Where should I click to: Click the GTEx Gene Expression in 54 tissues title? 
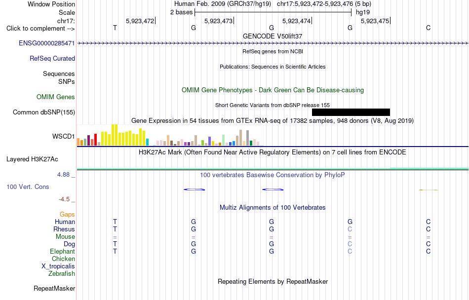pyautogui.click(x=273, y=121)
